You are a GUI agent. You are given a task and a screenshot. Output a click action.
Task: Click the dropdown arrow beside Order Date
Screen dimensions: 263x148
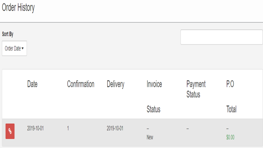click(x=23, y=48)
